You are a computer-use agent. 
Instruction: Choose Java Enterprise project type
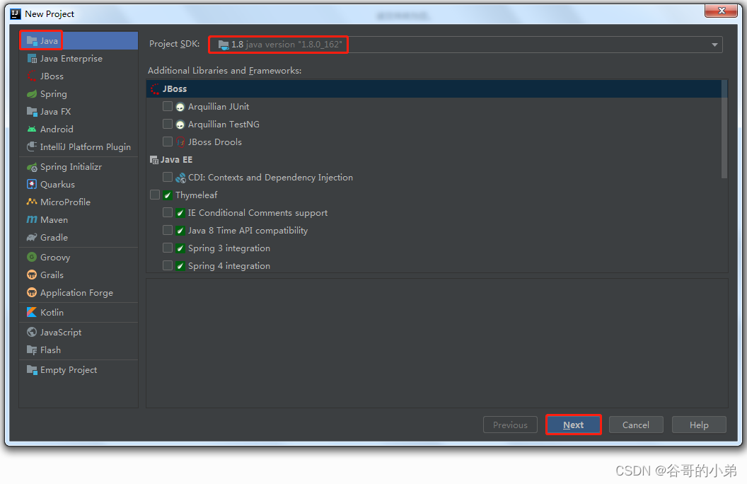[x=79, y=59]
